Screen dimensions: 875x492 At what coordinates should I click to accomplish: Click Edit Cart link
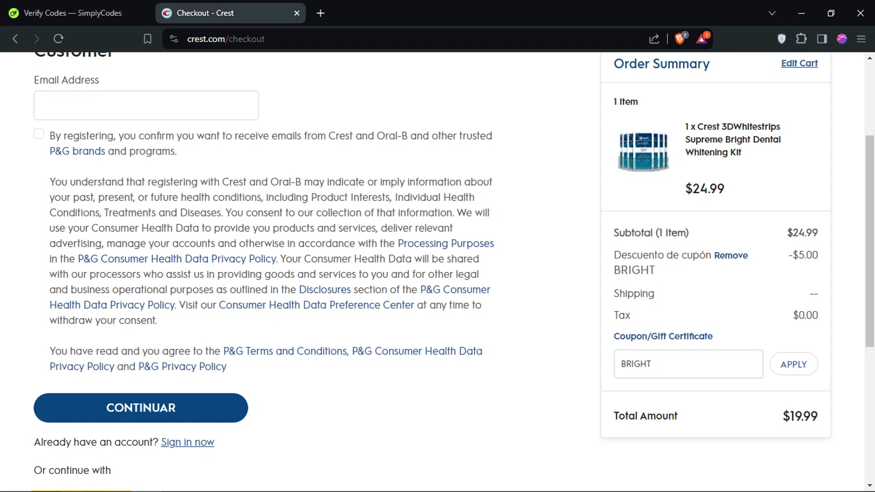pos(799,63)
